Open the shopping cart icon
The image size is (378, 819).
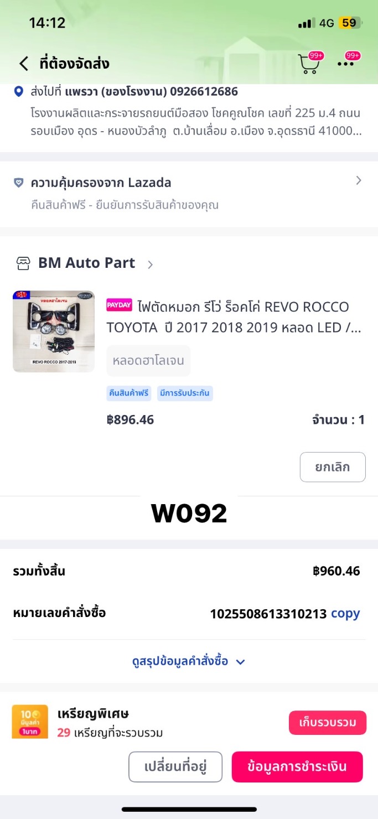click(309, 64)
